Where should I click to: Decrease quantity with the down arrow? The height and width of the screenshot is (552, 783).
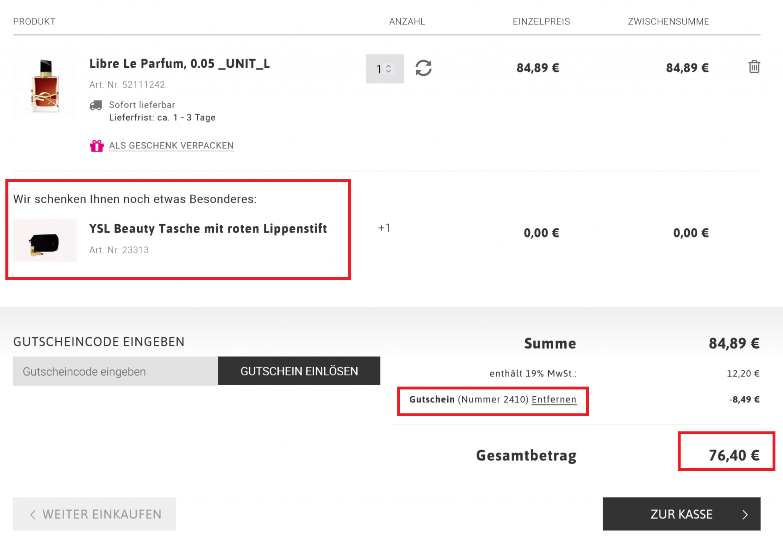click(389, 72)
